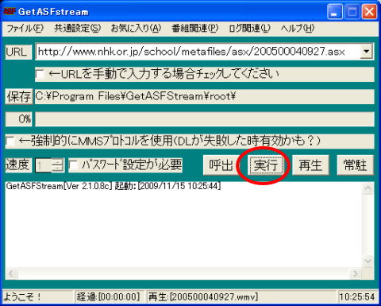
Task: Increase the speed value with the up arrow
Action: [x=58, y=161]
